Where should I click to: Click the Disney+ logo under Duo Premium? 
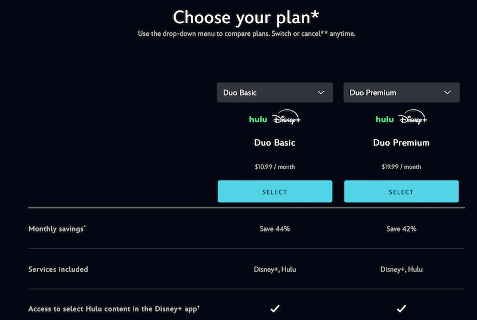coord(413,117)
